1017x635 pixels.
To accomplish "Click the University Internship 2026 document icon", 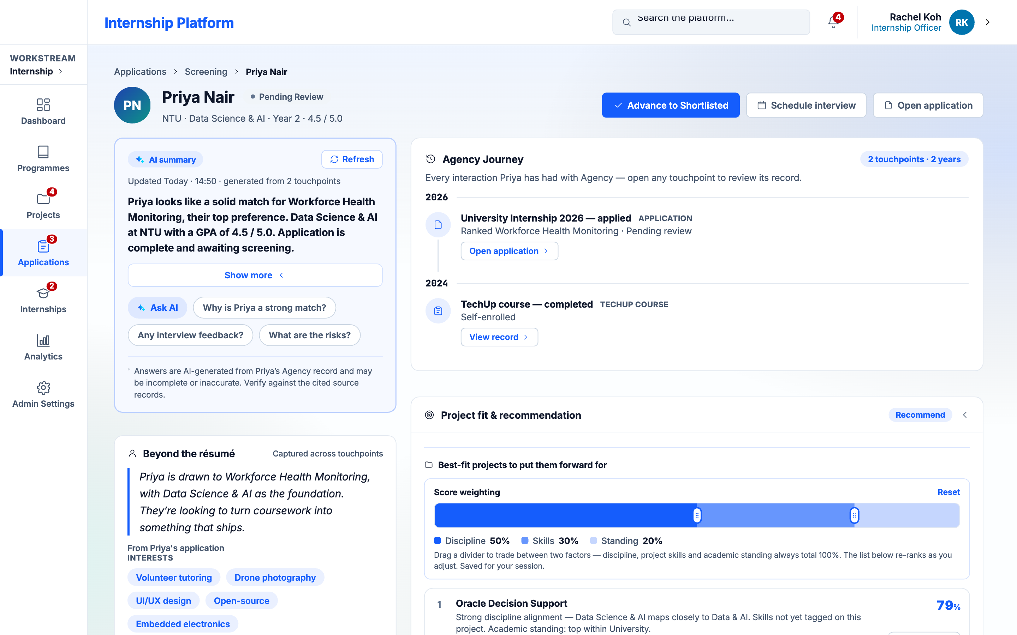I will tap(438, 225).
